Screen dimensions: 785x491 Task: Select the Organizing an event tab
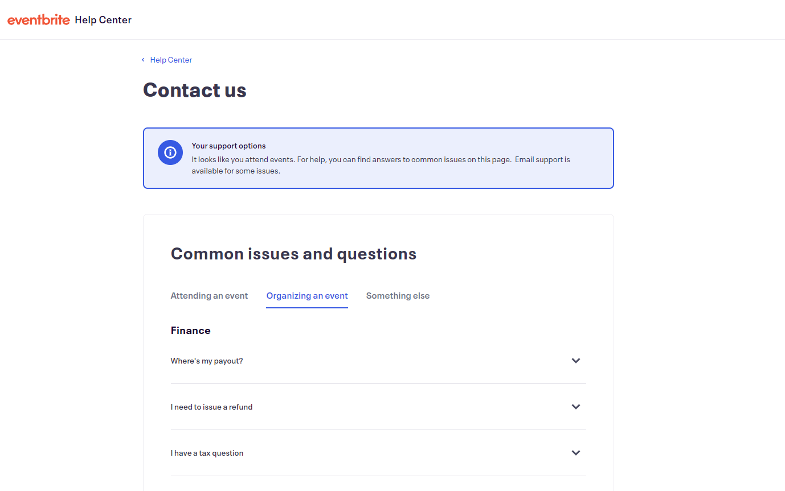click(307, 296)
